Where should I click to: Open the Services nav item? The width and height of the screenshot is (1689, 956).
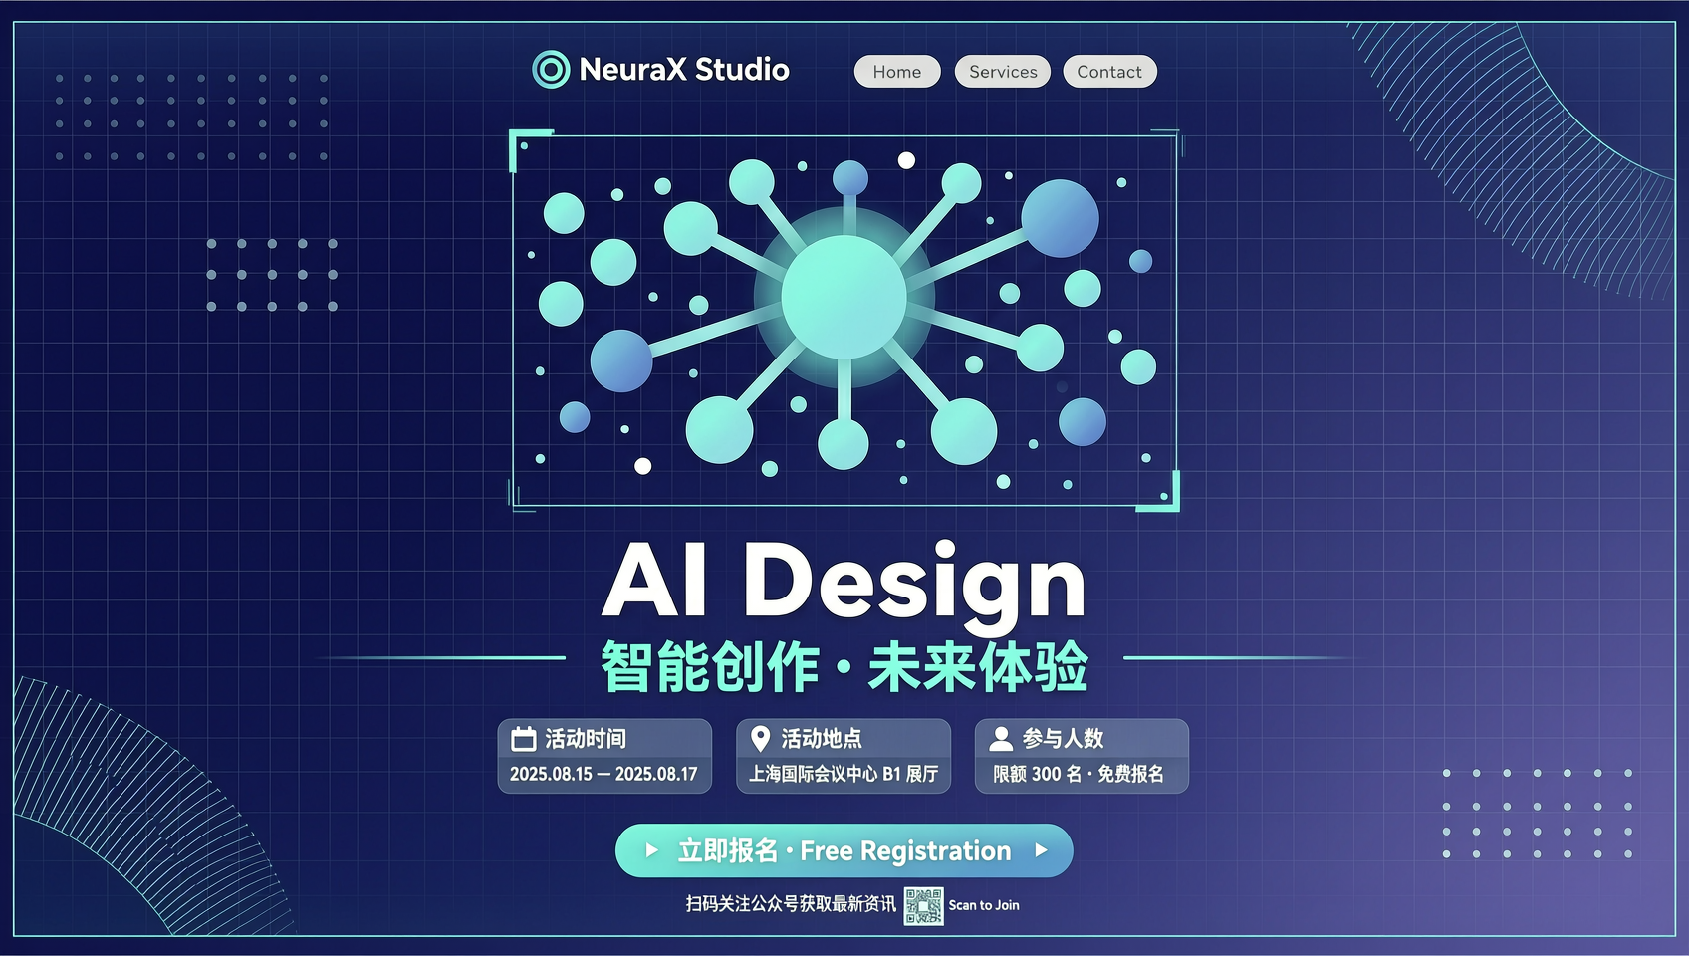(x=1003, y=72)
